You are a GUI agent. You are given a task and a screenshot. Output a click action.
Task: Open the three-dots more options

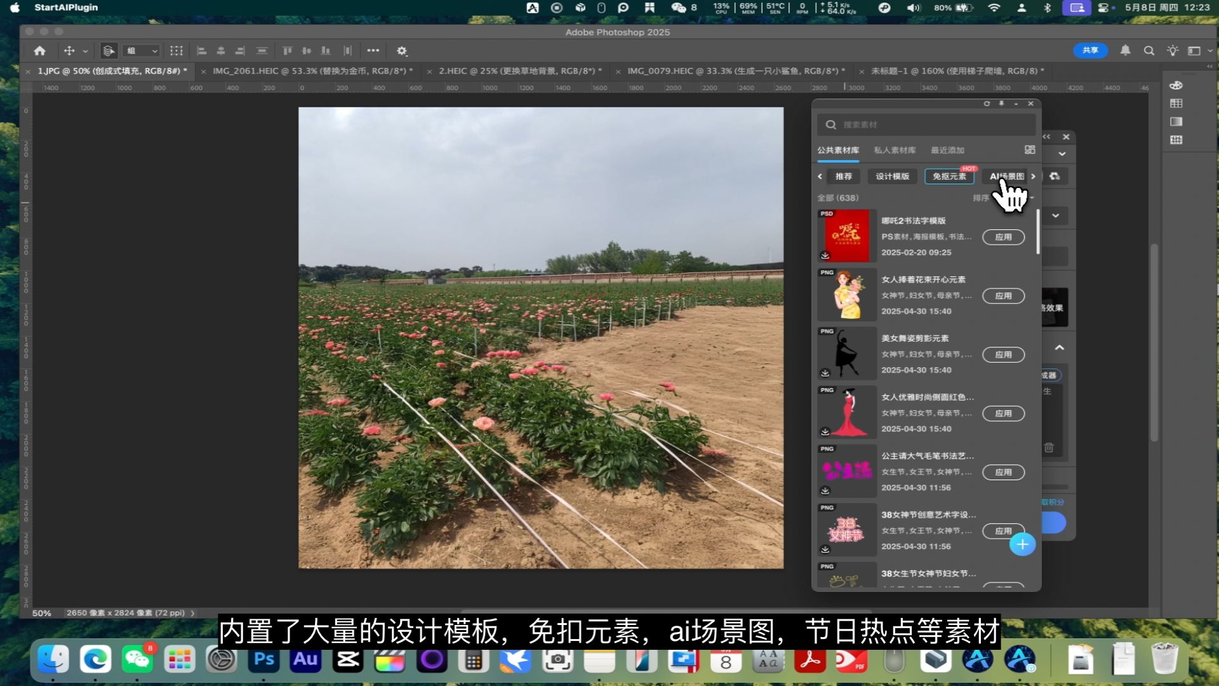click(373, 51)
